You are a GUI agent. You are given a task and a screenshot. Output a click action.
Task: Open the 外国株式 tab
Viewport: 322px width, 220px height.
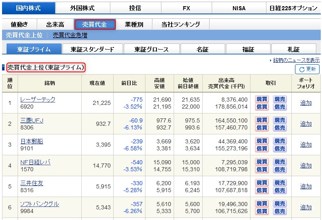tap(82, 8)
